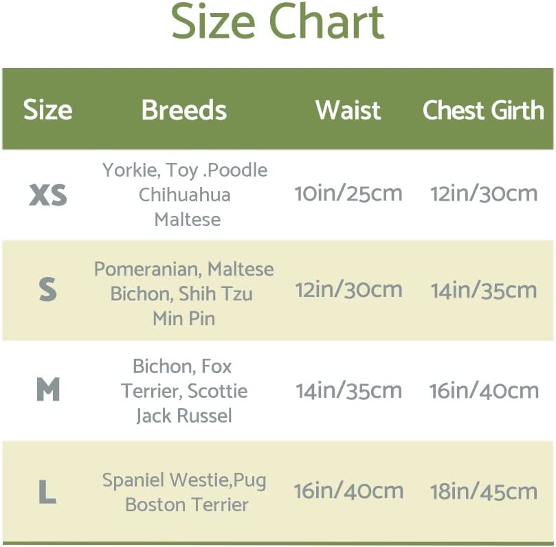Select the Waist column header
The width and height of the screenshot is (556, 547).
click(348, 110)
